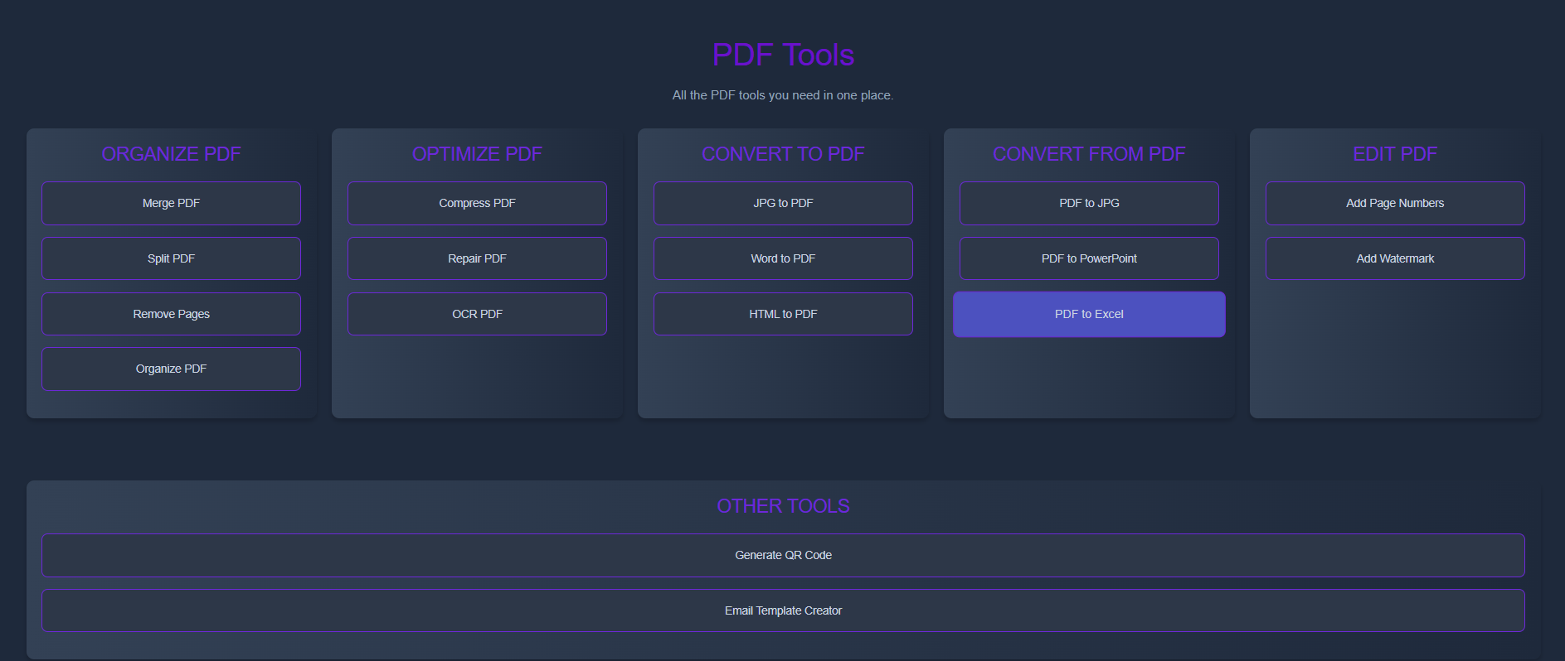Click the CONVERT TO PDF heading
Image resolution: width=1565 pixels, height=661 pixels.
783,154
